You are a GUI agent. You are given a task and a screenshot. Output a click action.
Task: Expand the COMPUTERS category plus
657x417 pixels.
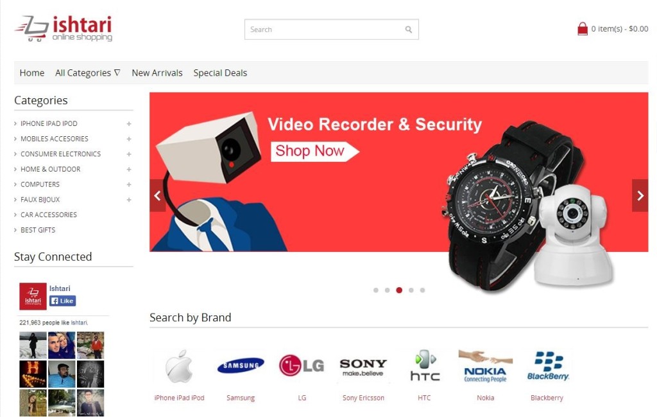(129, 184)
